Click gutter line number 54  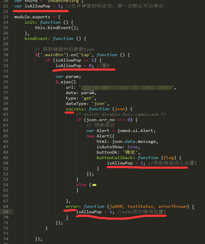tap(6, 185)
